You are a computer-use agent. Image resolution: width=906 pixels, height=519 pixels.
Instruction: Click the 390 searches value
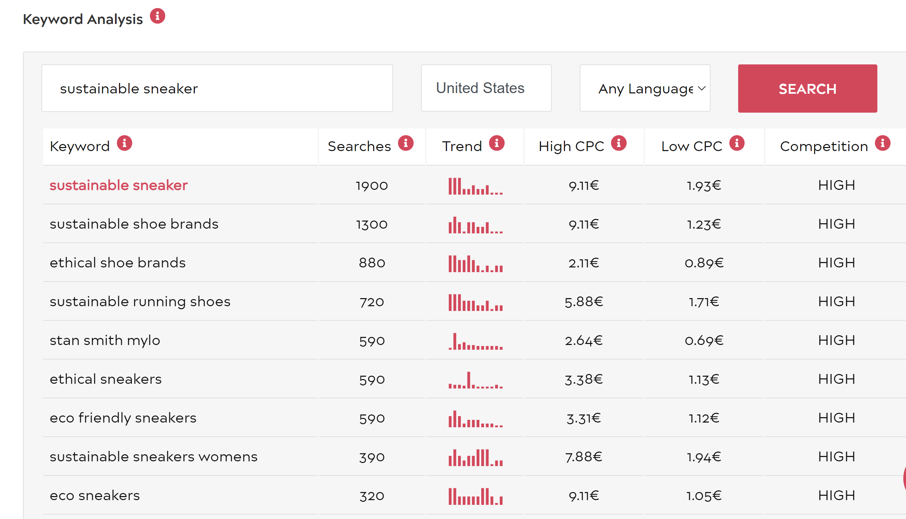click(371, 457)
